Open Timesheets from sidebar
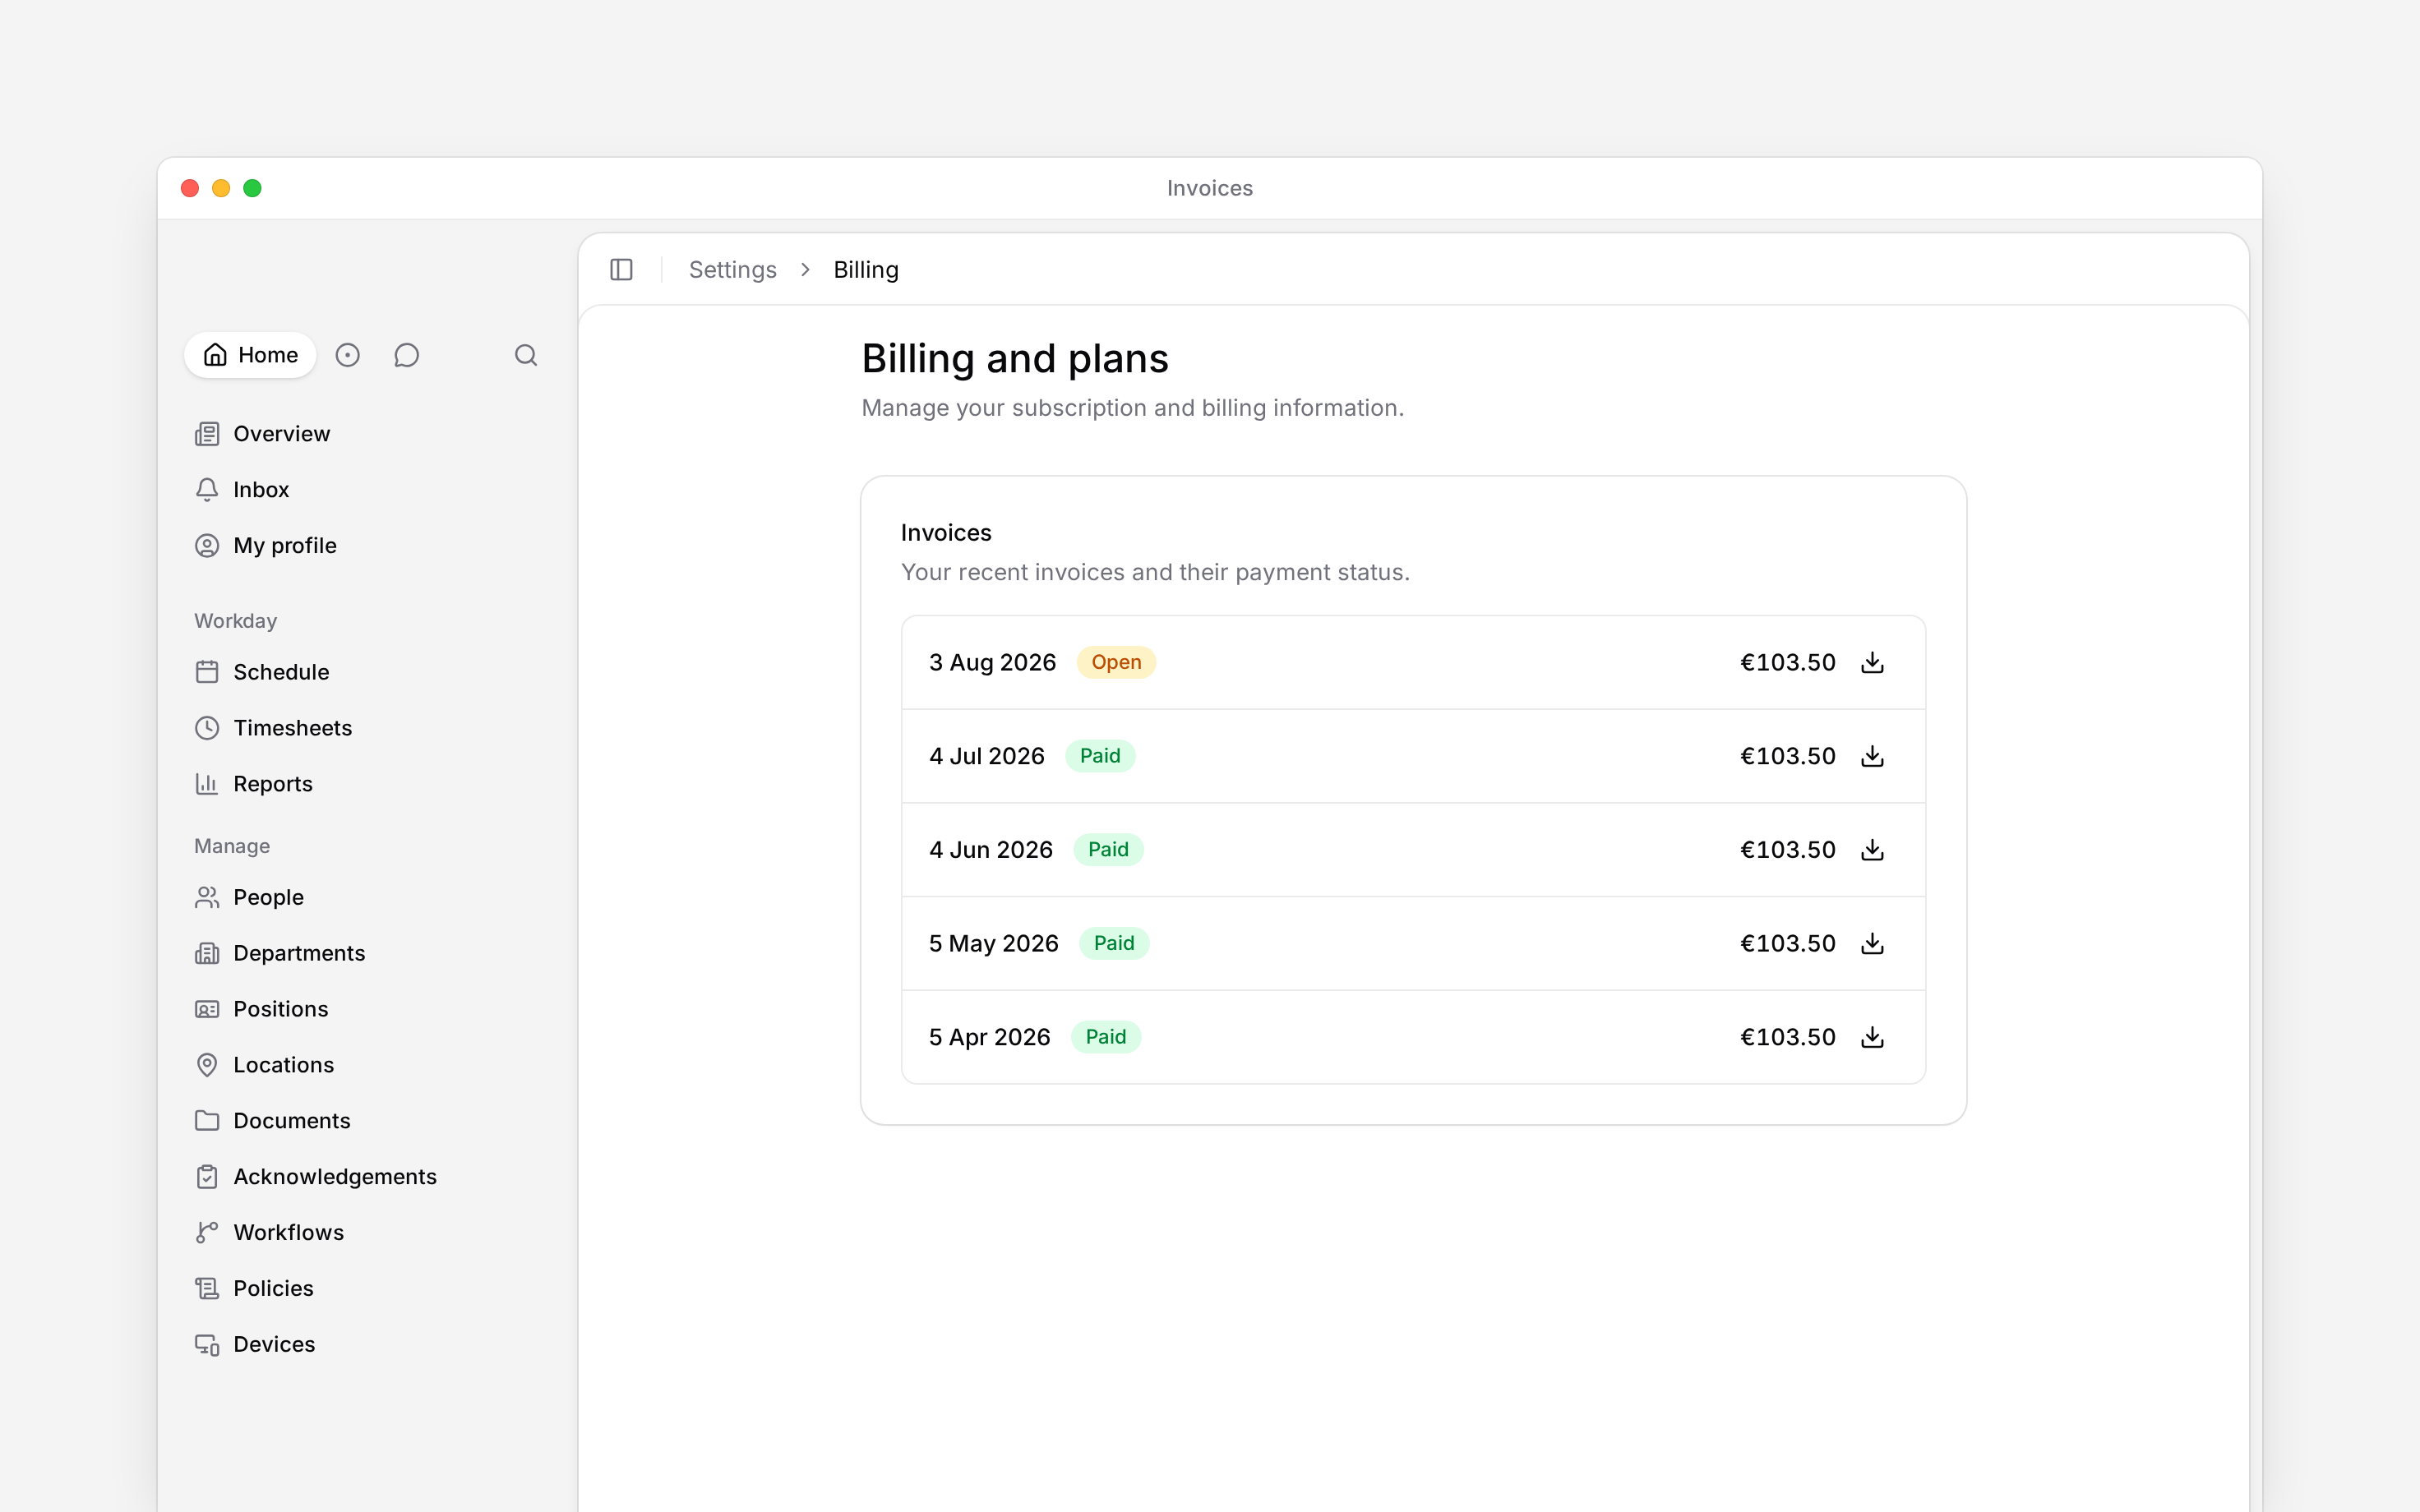 [368, 728]
